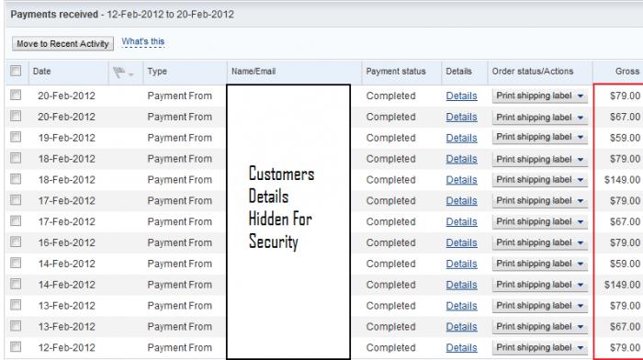This screenshot has width=643, height=360.
Task: Click the flag icon column header
Action: [x=118, y=73]
